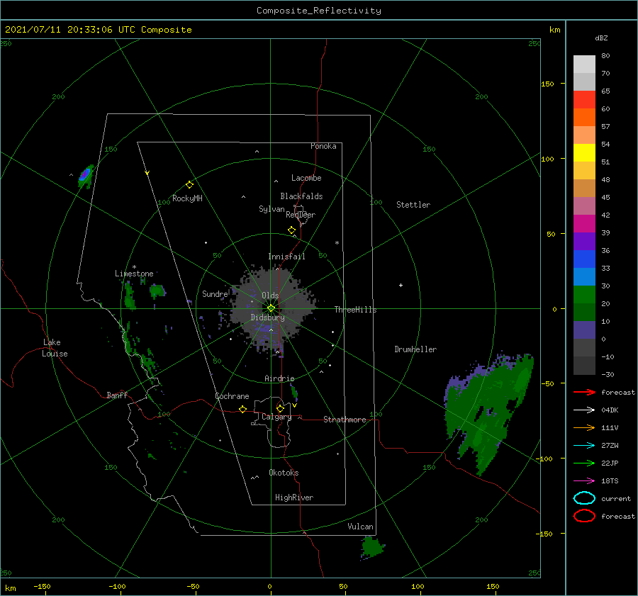Click the HighRiver label
The width and height of the screenshot is (638, 596).
click(x=294, y=497)
